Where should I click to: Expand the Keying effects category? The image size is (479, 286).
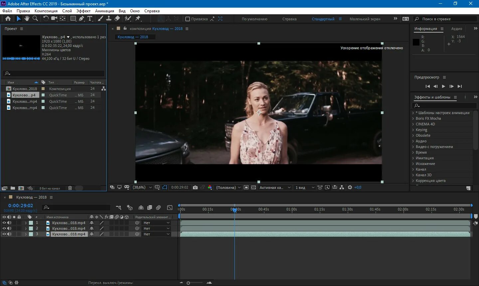[x=413, y=130]
